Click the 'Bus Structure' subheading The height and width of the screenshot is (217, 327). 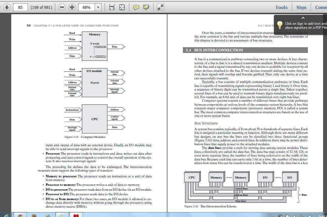(x=206, y=123)
